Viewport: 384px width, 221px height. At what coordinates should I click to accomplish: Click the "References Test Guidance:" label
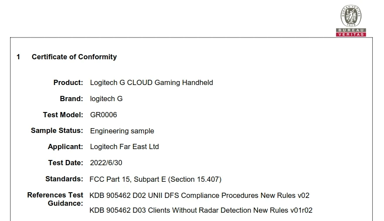click(x=55, y=199)
